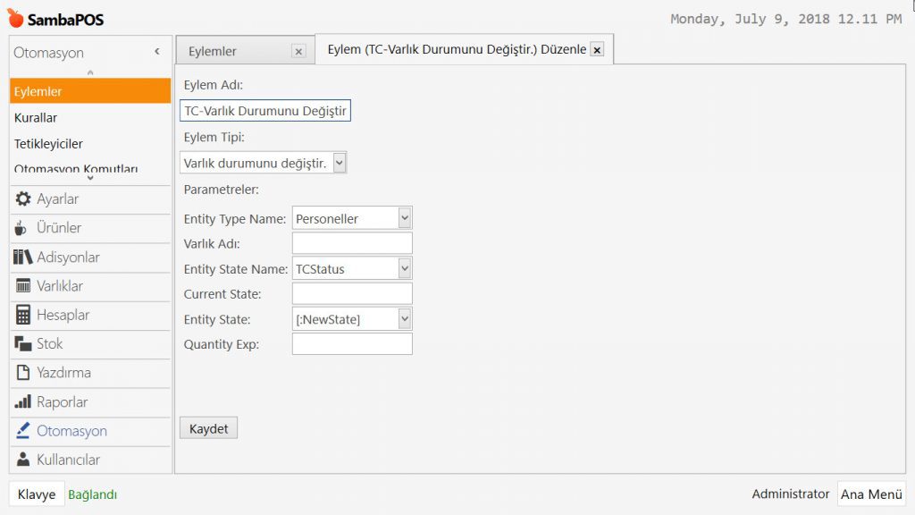This screenshot has height=515, width=915.
Task: Open Raporlar via the bar chart icon
Action: point(23,402)
